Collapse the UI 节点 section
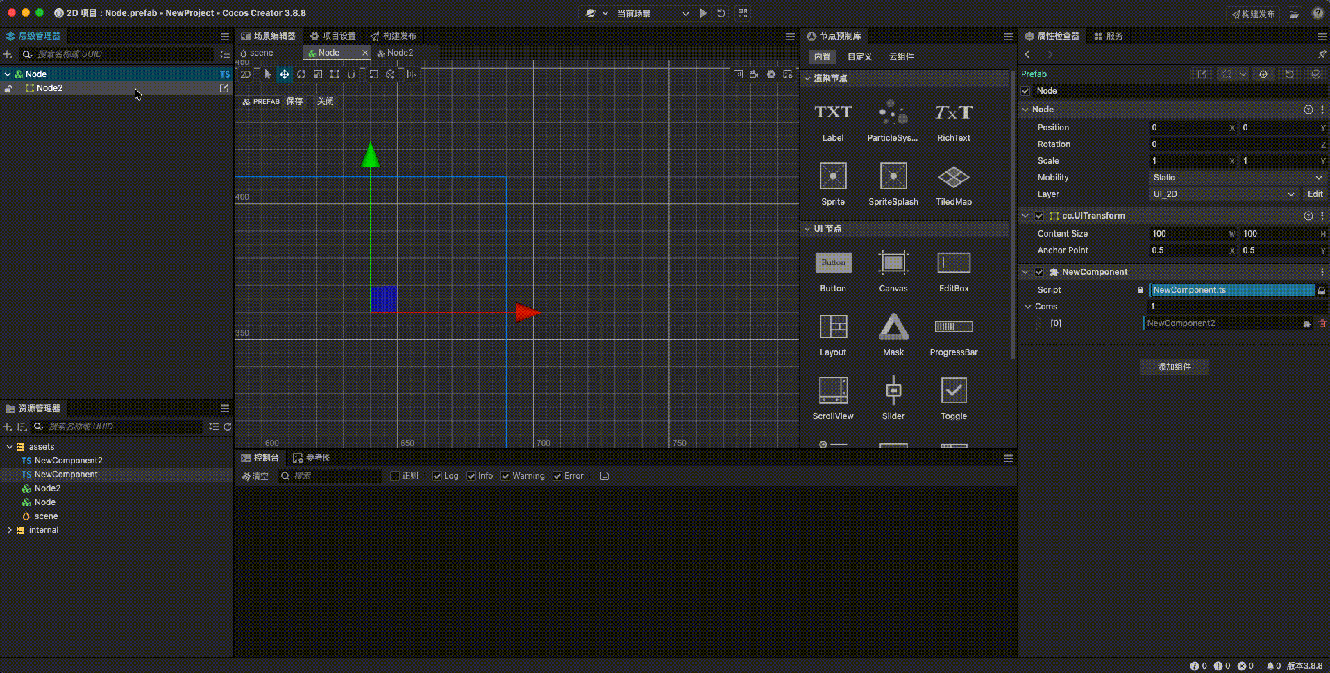The image size is (1330, 673). click(x=807, y=229)
